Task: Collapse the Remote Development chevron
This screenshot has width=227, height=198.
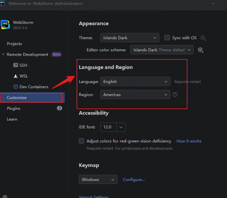Action: coord(3,54)
